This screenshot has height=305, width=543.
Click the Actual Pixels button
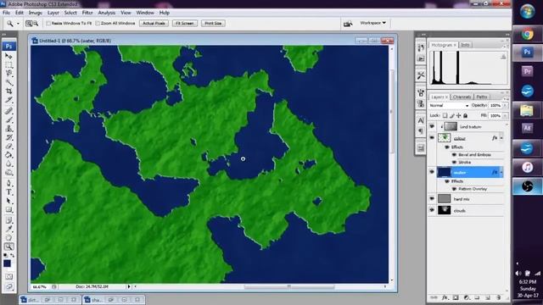154,23
